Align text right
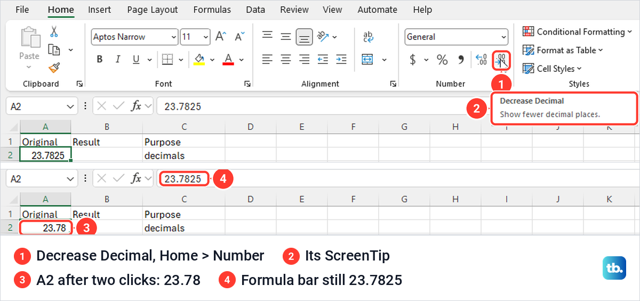Image resolution: width=640 pixels, height=301 pixels. click(x=304, y=59)
